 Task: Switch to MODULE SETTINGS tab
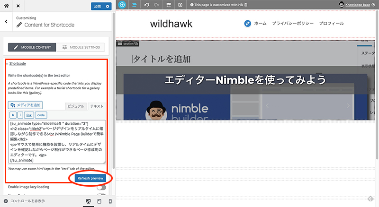81,48
